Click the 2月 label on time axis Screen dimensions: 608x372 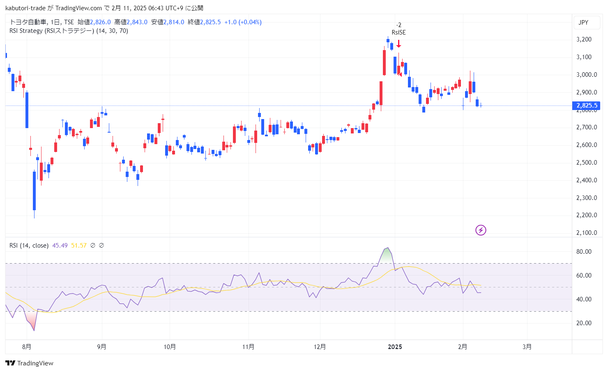463,347
